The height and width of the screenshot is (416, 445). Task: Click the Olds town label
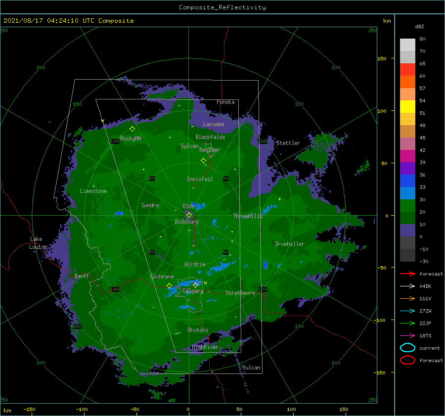(188, 206)
